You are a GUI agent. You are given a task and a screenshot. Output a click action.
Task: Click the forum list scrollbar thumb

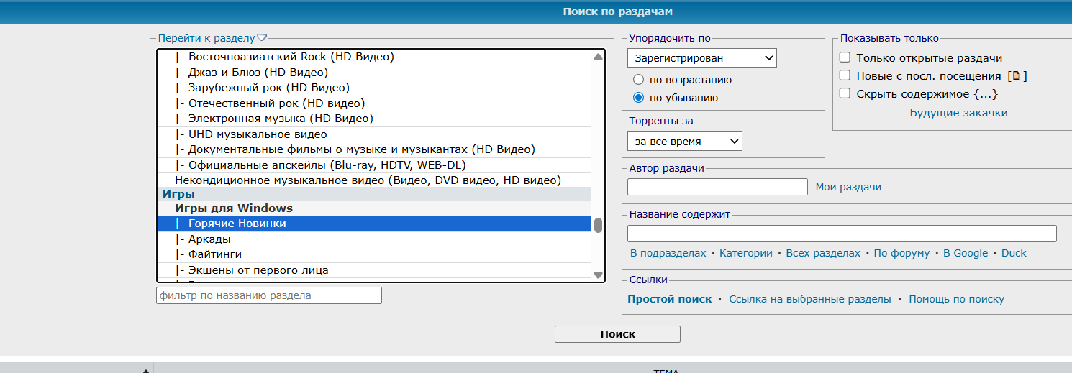coord(598,225)
